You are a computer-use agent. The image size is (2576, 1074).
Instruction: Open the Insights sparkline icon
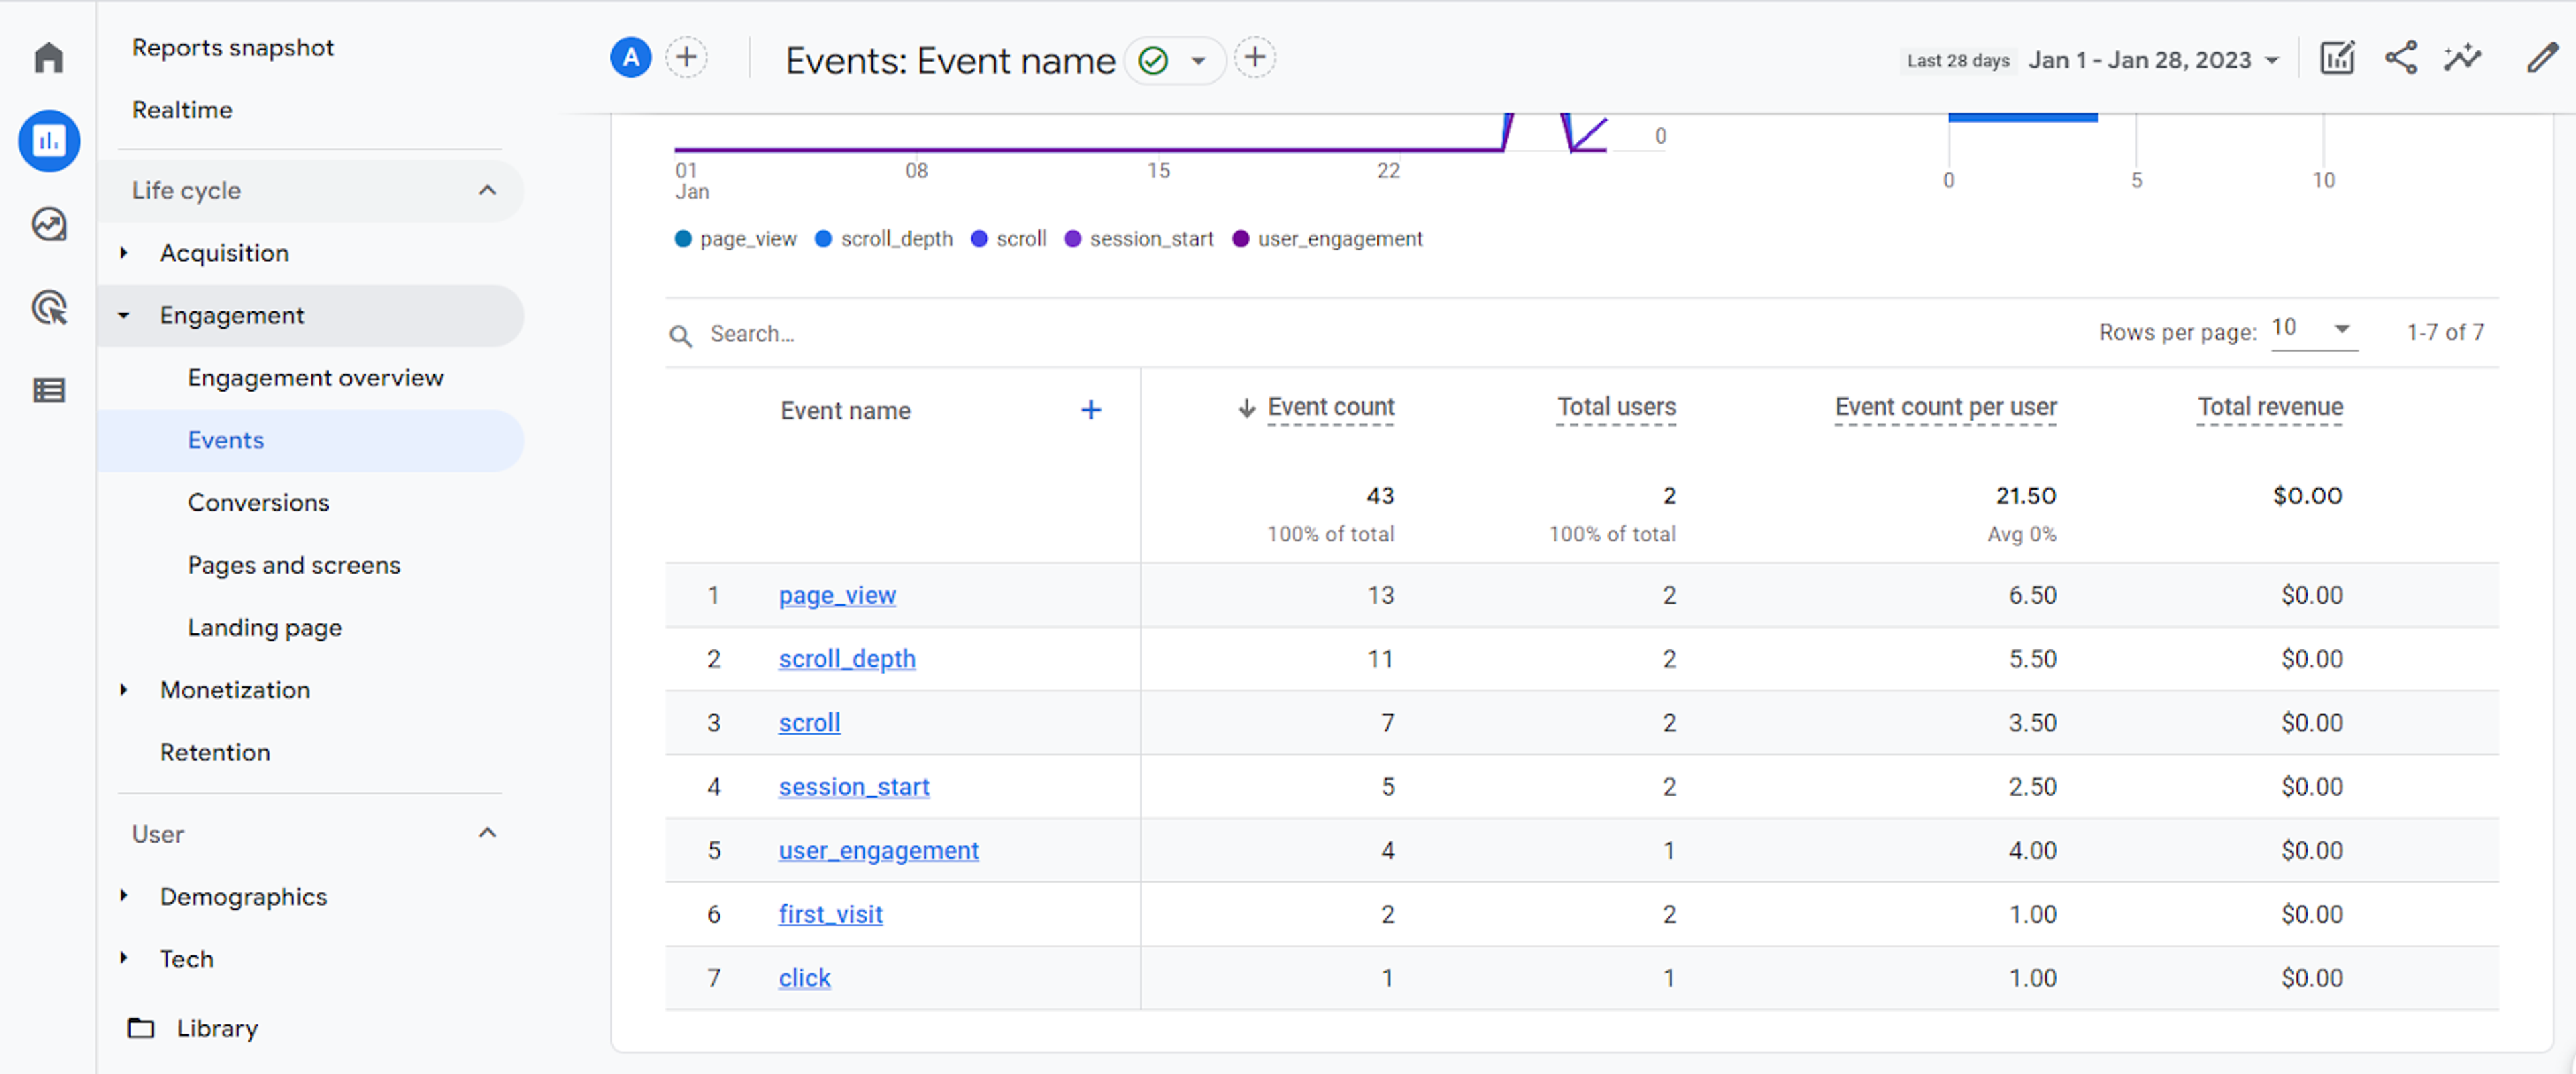tap(2463, 58)
